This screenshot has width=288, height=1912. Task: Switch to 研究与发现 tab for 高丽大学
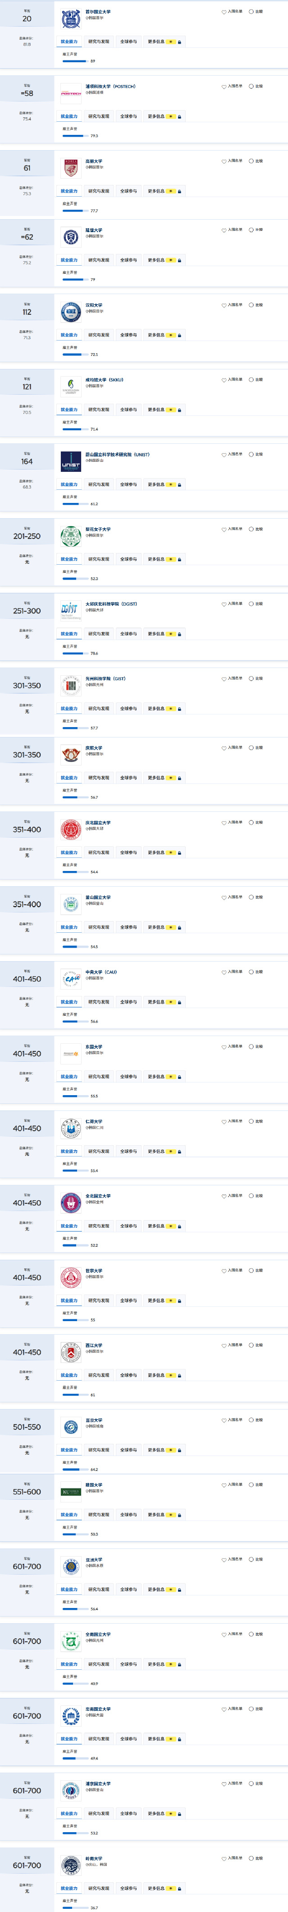[99, 192]
